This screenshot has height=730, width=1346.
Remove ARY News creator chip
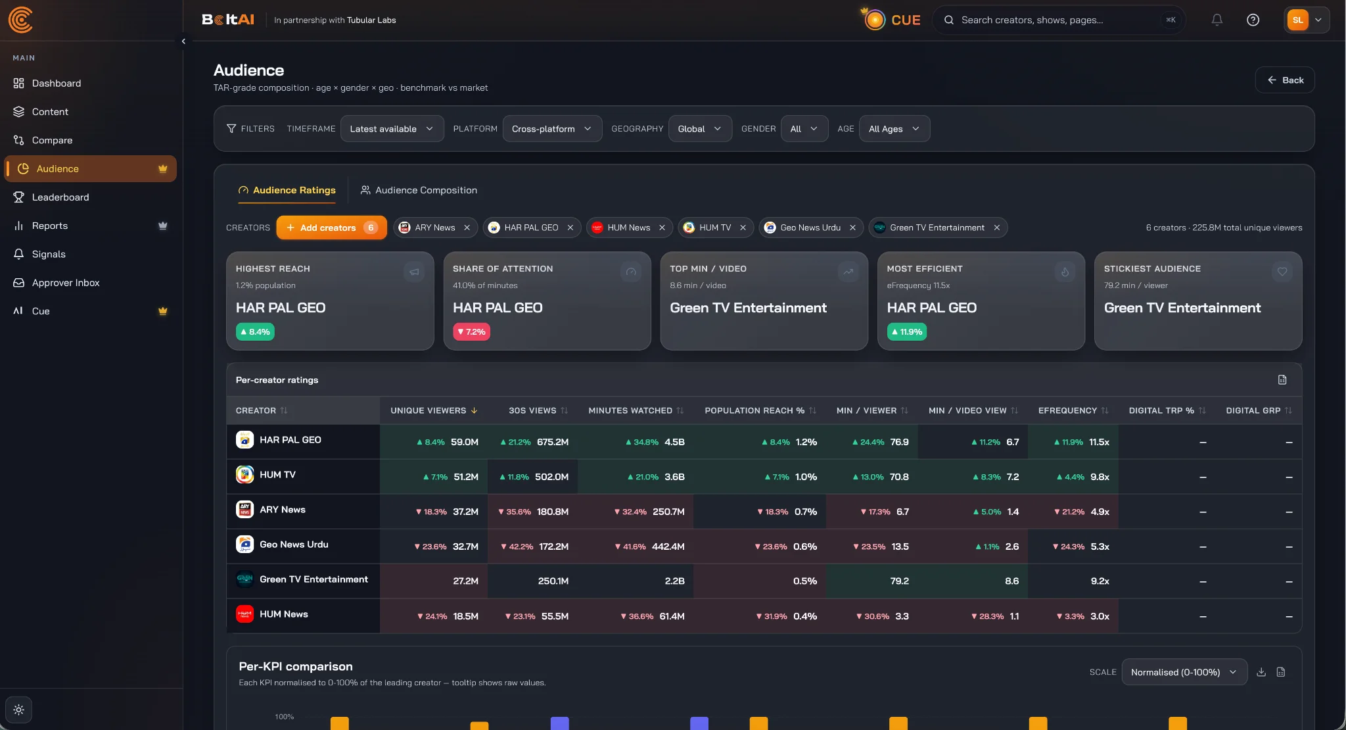click(467, 228)
